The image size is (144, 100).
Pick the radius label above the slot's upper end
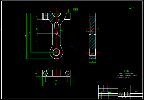[59, 20]
